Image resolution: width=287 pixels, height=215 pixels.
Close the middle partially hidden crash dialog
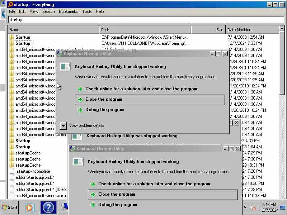[236, 123]
